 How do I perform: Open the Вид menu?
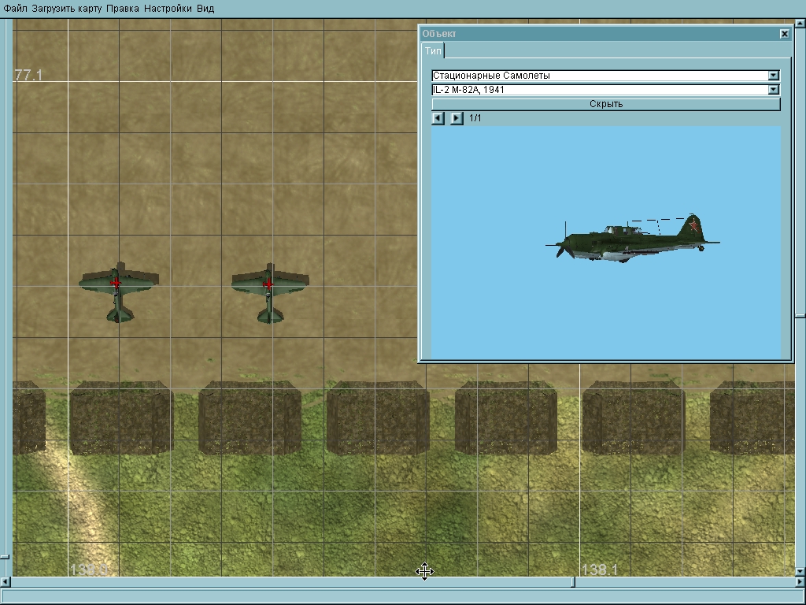click(205, 8)
